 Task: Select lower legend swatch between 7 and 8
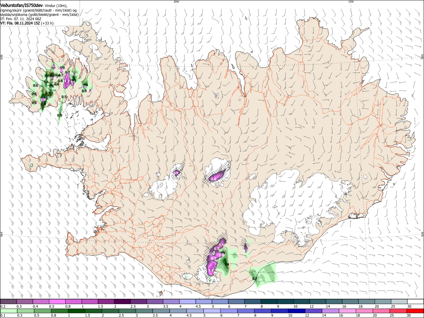point(246,311)
